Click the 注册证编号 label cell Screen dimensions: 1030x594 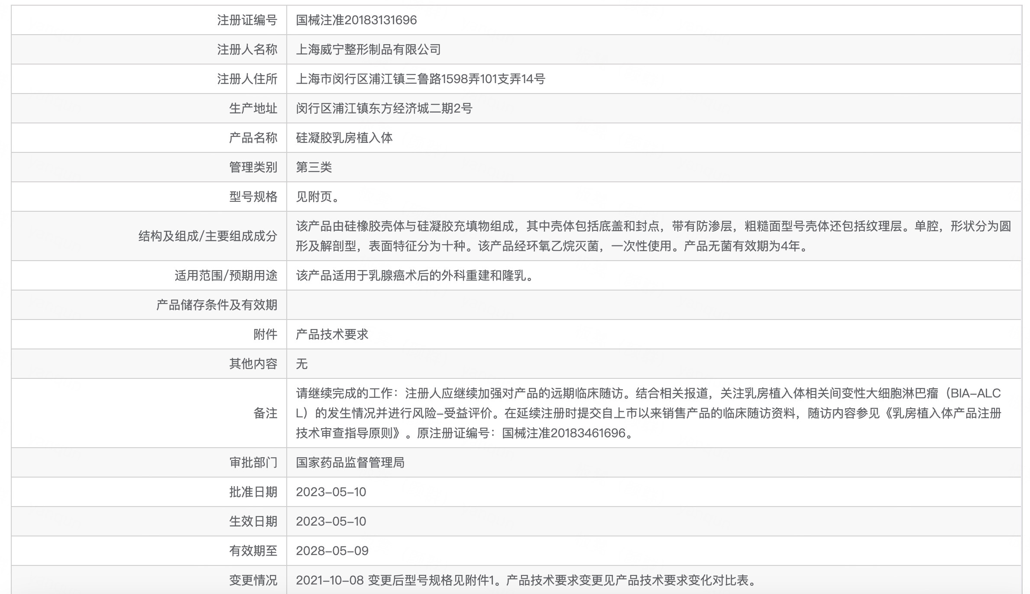coord(247,20)
